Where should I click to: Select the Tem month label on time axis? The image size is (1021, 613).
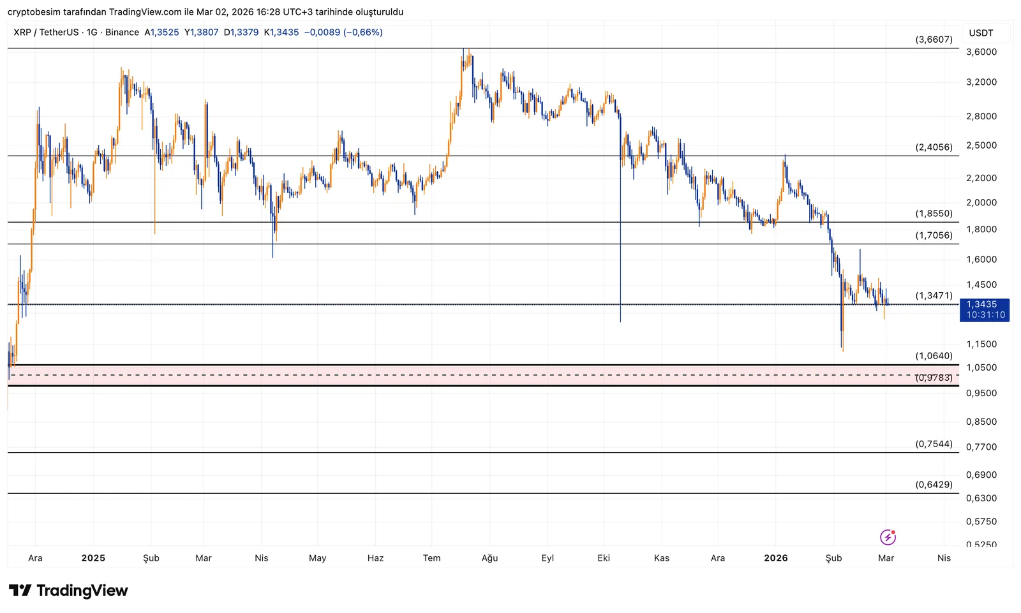pyautogui.click(x=431, y=558)
